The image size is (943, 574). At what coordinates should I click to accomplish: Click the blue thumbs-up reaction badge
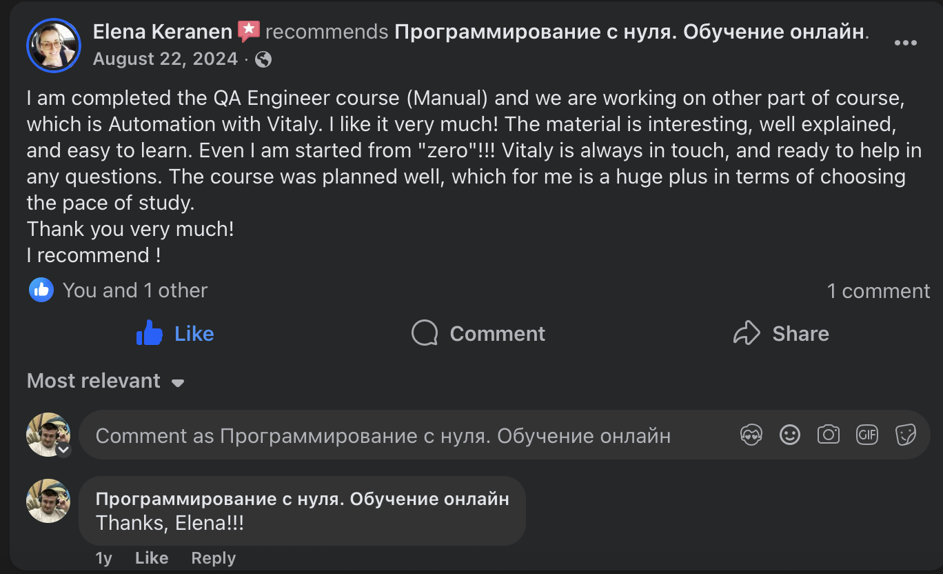(41, 290)
